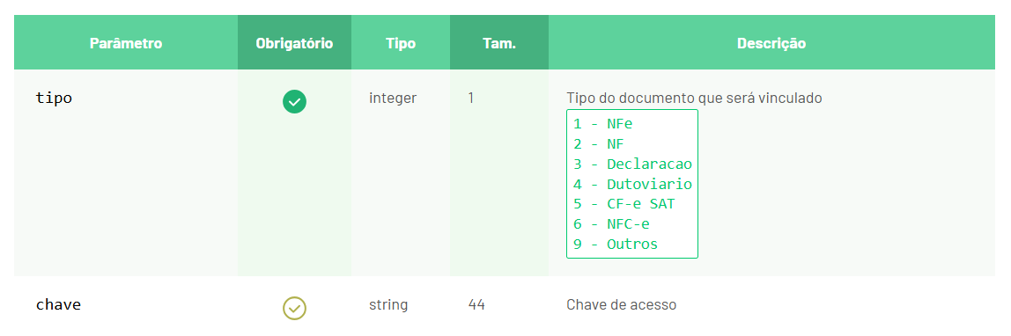Choose 4 - Dutoviario from the list

(632, 184)
